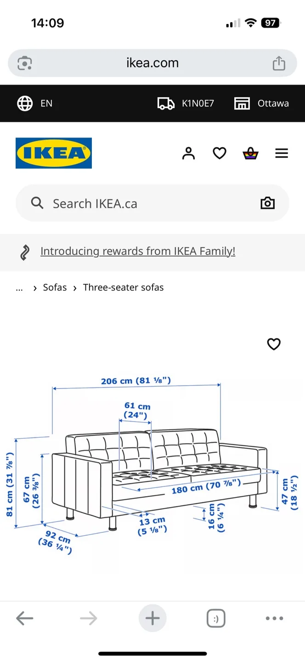This screenshot has width=305, height=662.
Task: Open the wishlist heart in header
Action: coord(220,153)
